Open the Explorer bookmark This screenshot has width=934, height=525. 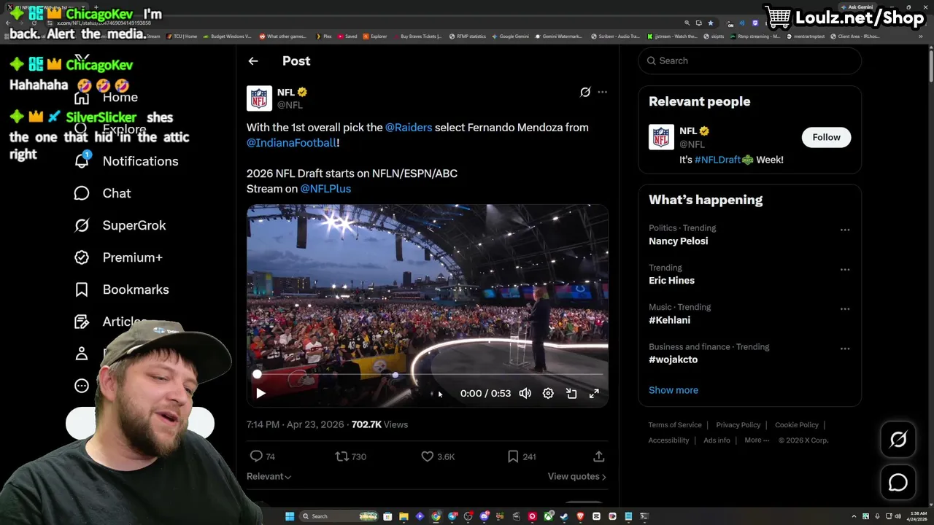375,36
